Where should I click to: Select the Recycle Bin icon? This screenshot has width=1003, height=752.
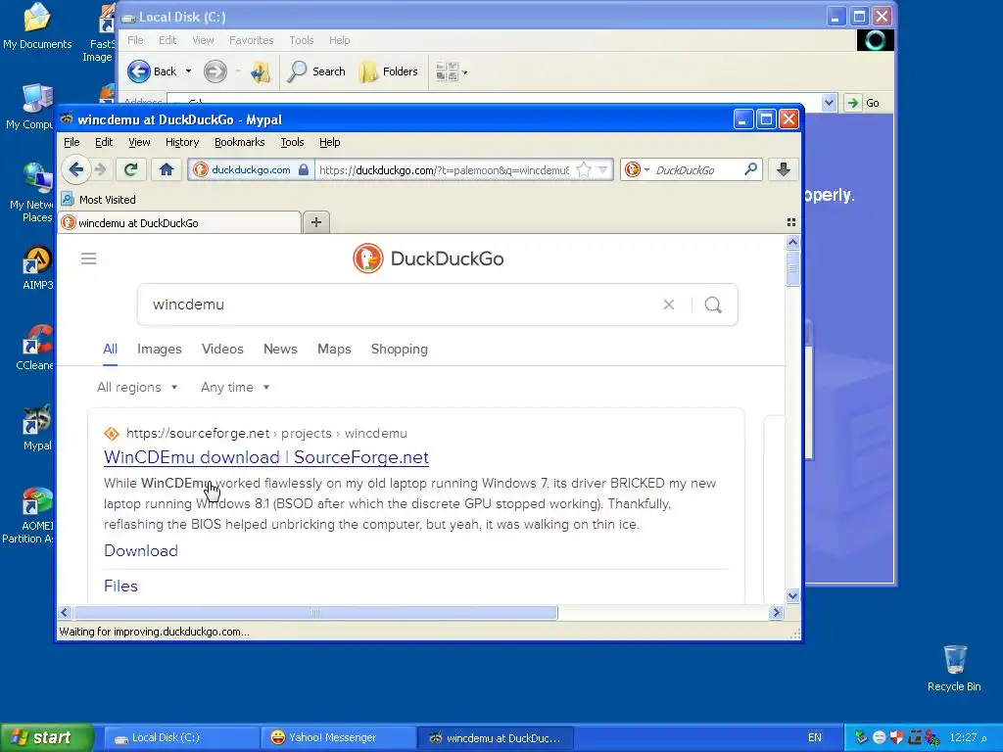pyautogui.click(x=954, y=668)
